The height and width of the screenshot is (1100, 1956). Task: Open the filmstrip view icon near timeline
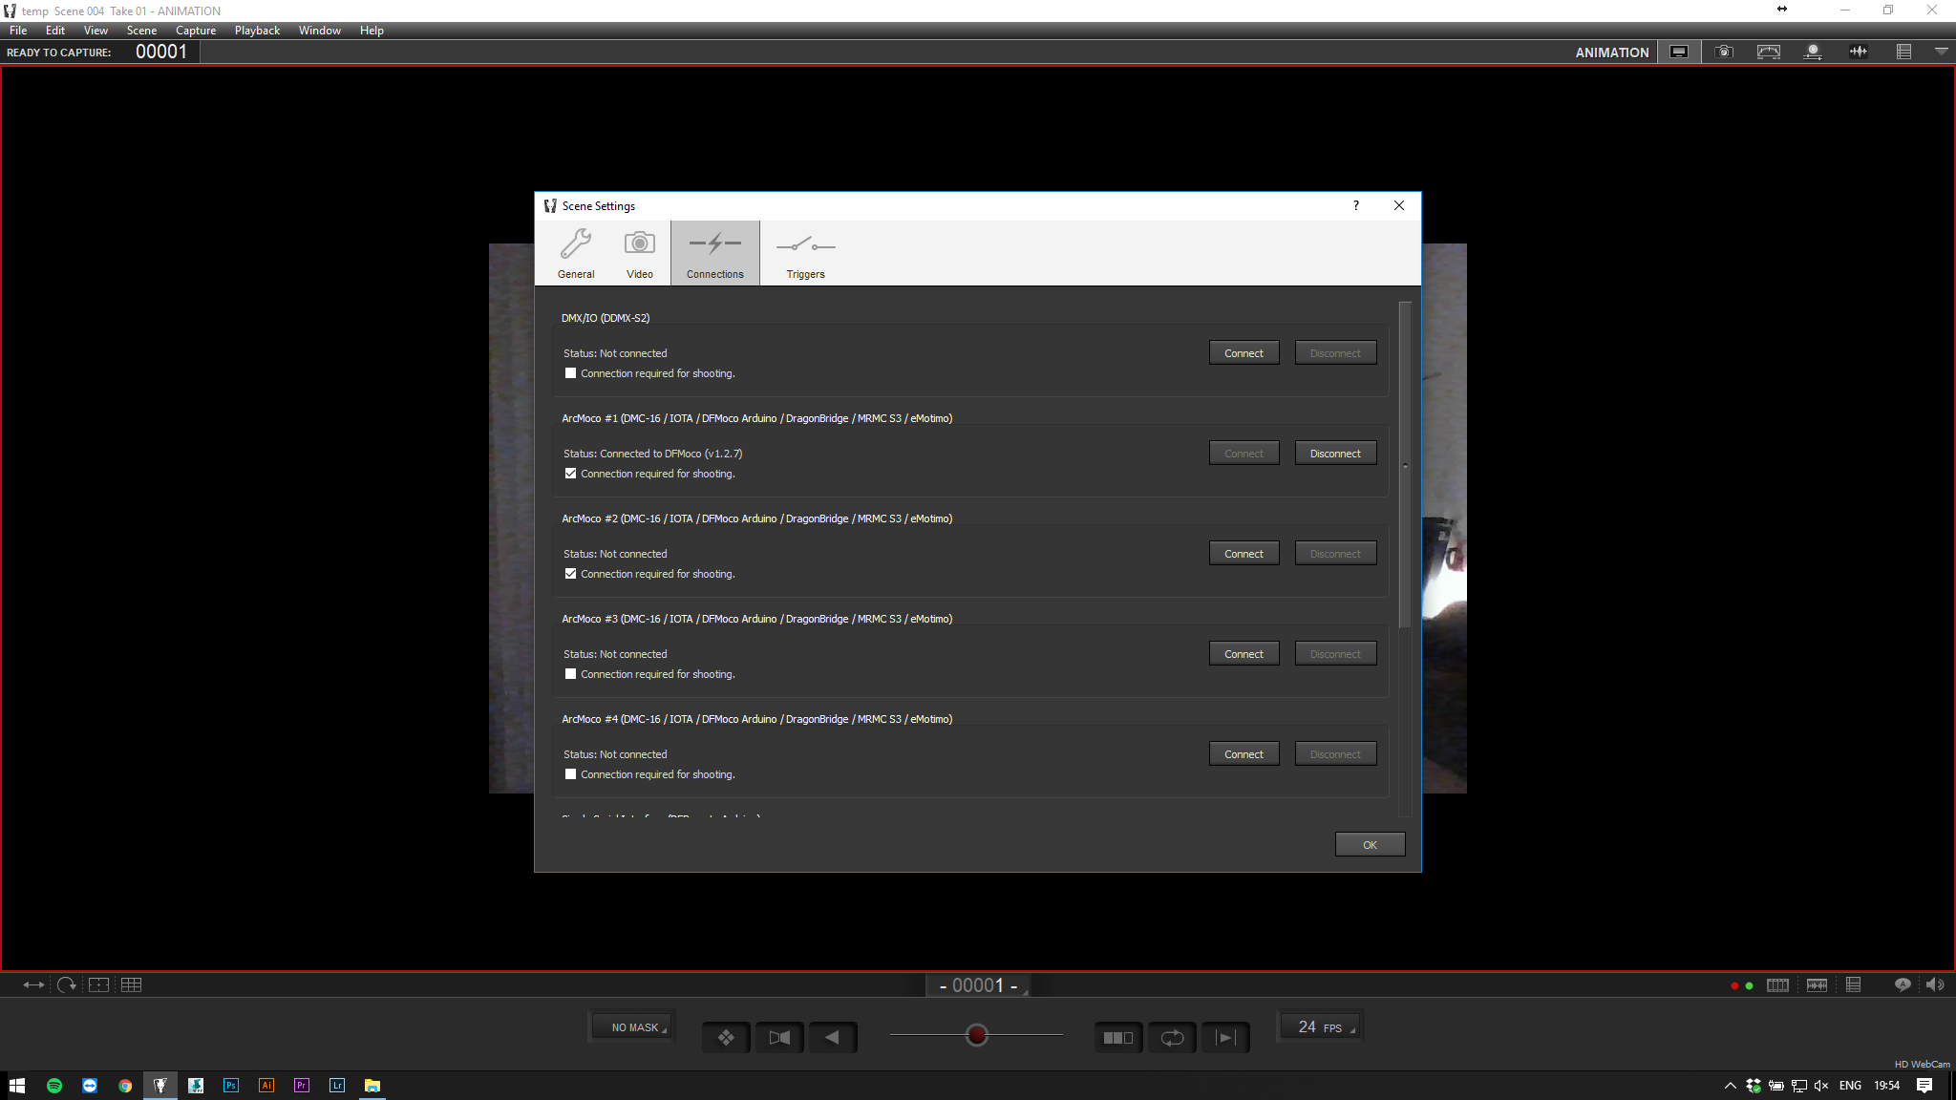(x=1777, y=984)
